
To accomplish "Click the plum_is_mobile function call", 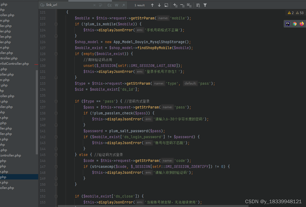I will 101,24.
